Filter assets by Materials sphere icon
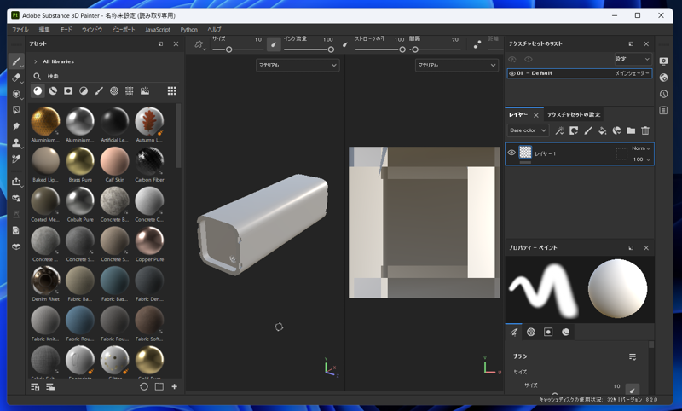 (38, 90)
